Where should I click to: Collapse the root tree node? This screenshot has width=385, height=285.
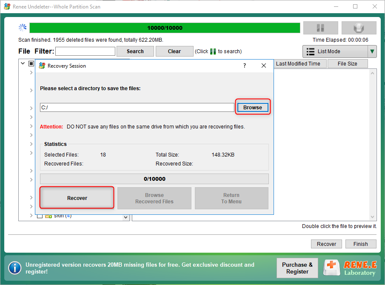(23, 63)
